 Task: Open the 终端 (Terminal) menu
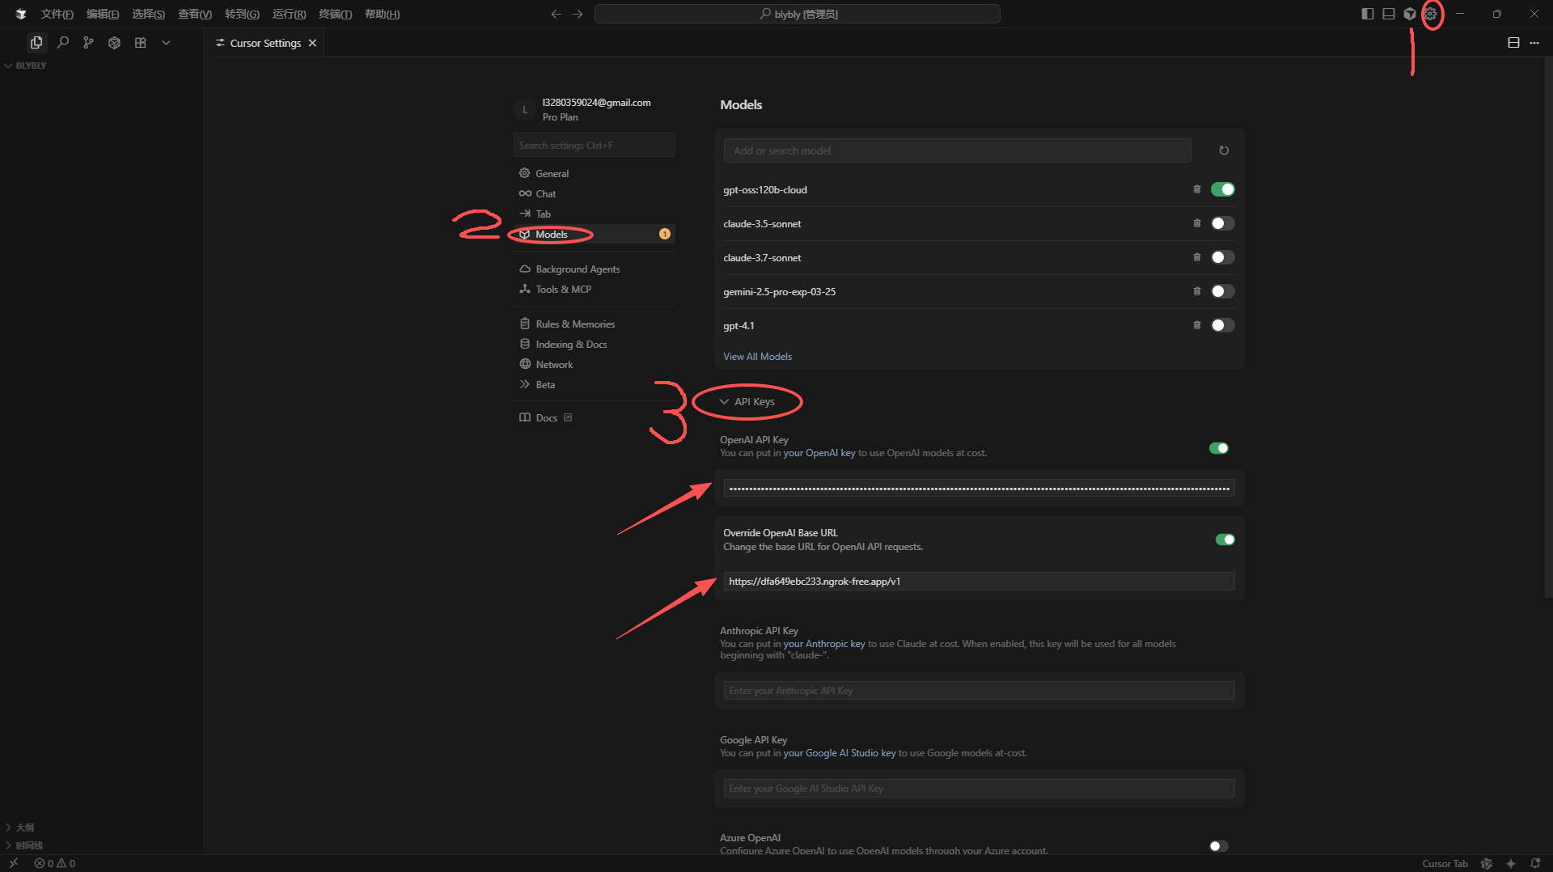335,14
